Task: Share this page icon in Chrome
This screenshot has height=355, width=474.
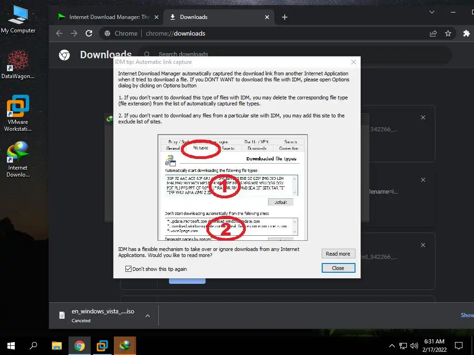Action: [433, 33]
